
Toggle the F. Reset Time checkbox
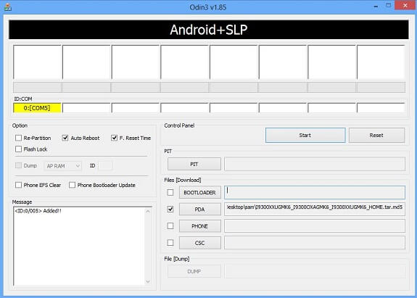pyautogui.click(x=114, y=138)
